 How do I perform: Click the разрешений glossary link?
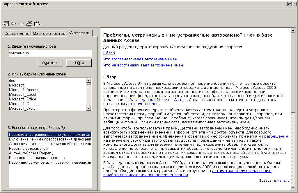click(276, 136)
